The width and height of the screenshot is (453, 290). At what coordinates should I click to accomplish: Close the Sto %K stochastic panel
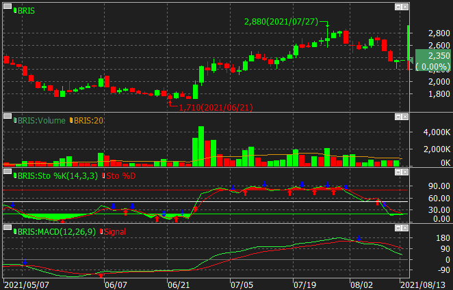(405, 172)
